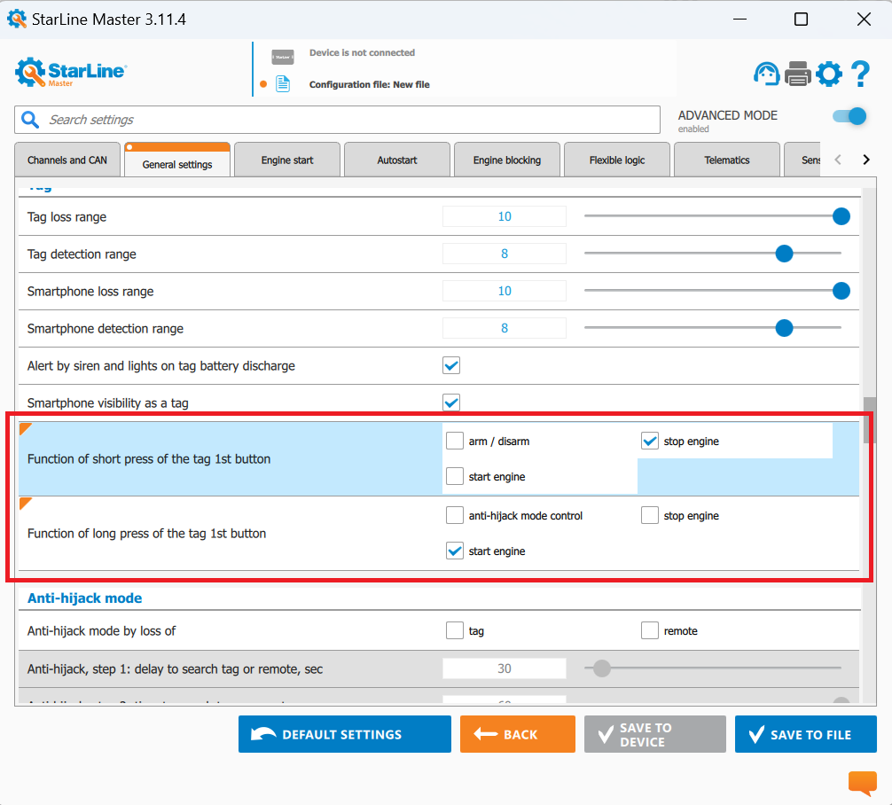
Task: Check anti-hijack mode control for long press
Action: click(455, 515)
